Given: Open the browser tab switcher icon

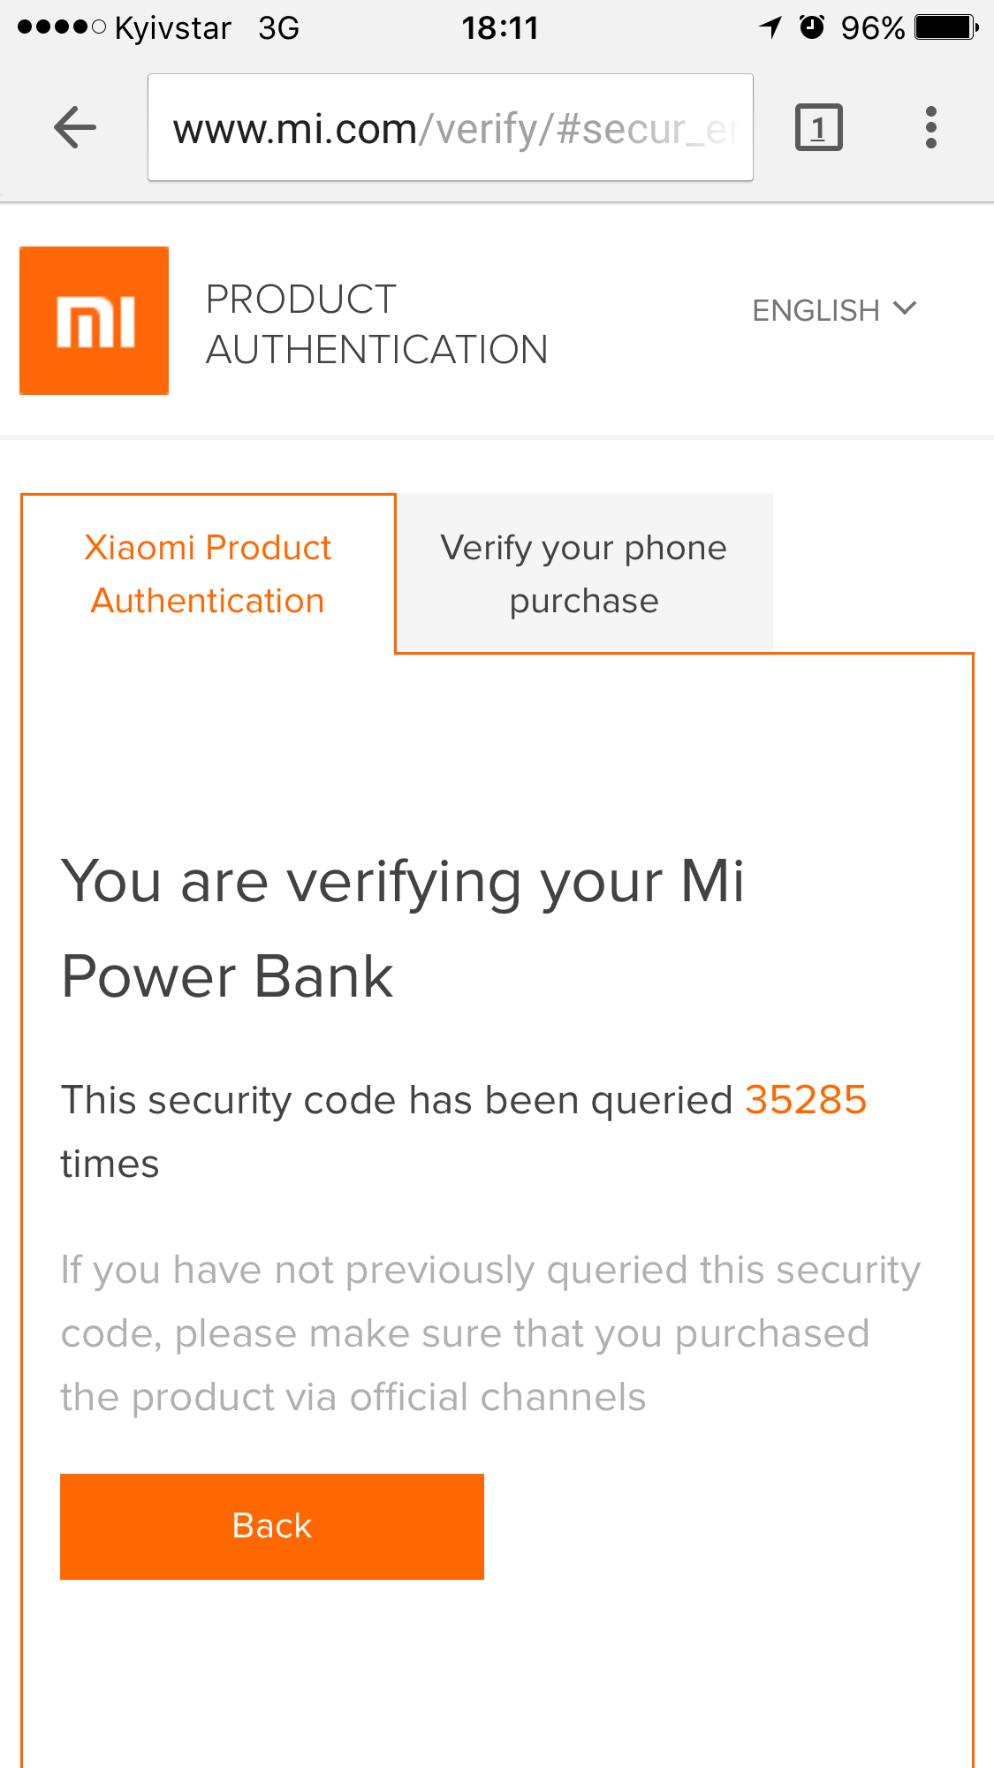Looking at the screenshot, I should tap(818, 128).
